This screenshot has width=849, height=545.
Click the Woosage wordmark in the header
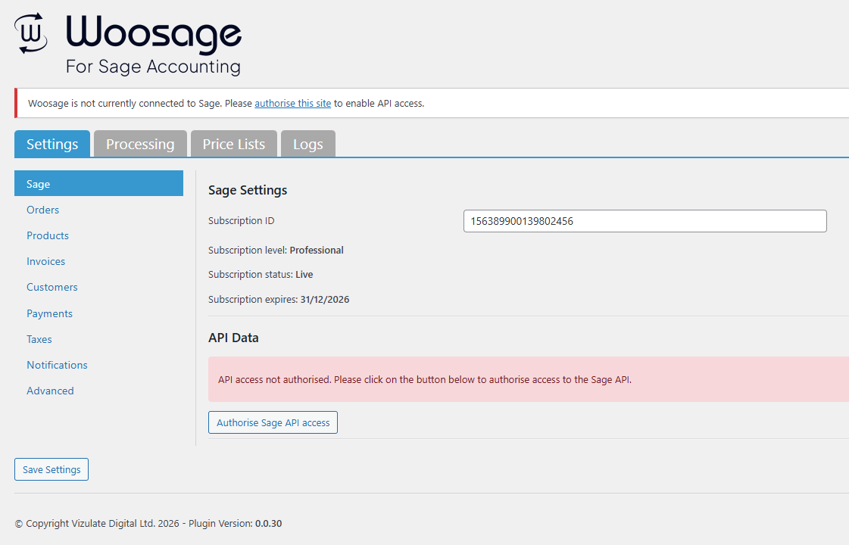(154, 34)
